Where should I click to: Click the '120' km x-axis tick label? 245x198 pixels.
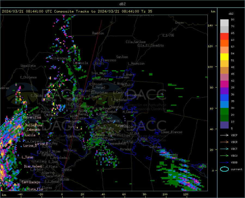pyautogui.click(x=186, y=194)
